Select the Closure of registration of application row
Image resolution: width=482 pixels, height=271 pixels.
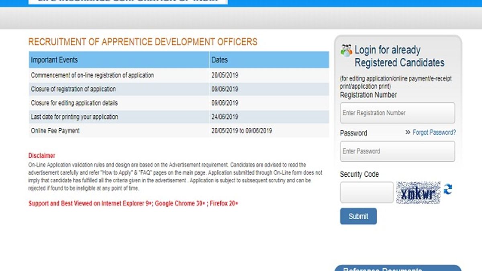[x=179, y=89]
